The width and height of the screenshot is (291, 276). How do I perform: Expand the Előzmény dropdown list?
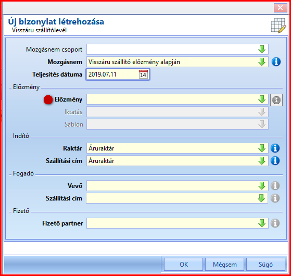click(x=262, y=99)
